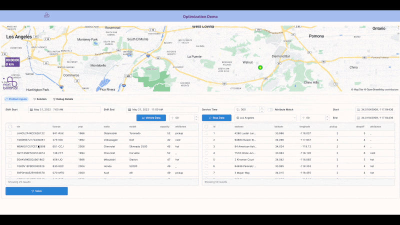
Task: Select the checkbox for stop 2 Kinsman Court
Action: [206, 159]
